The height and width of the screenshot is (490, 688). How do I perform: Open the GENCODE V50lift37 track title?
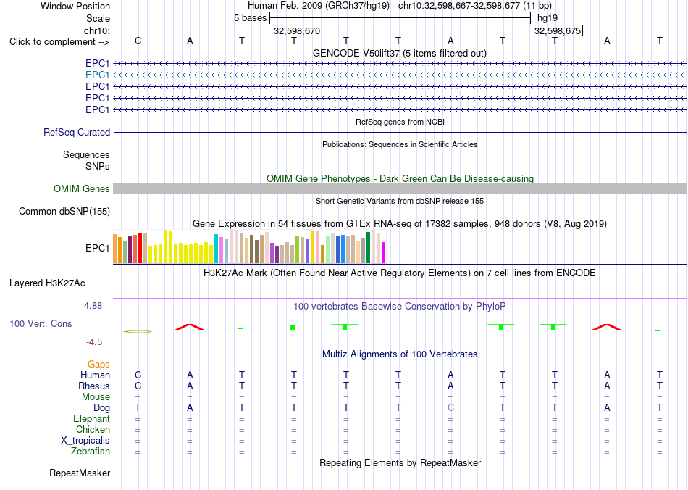click(399, 53)
